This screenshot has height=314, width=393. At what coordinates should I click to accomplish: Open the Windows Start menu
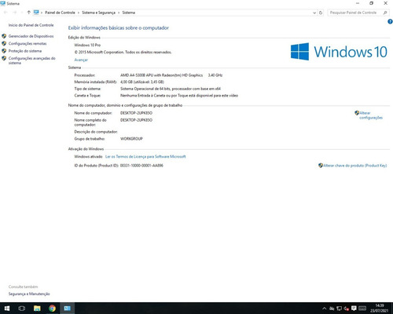pos(7,309)
